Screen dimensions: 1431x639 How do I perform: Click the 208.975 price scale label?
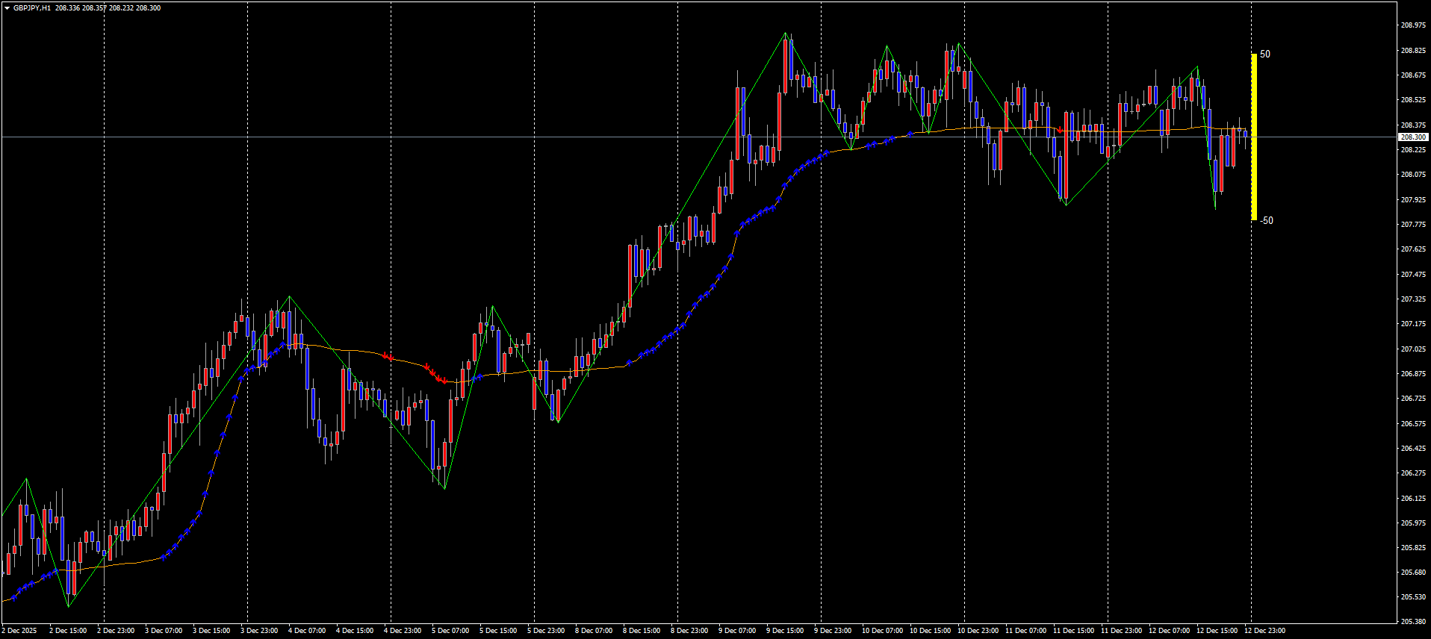coord(1413,25)
